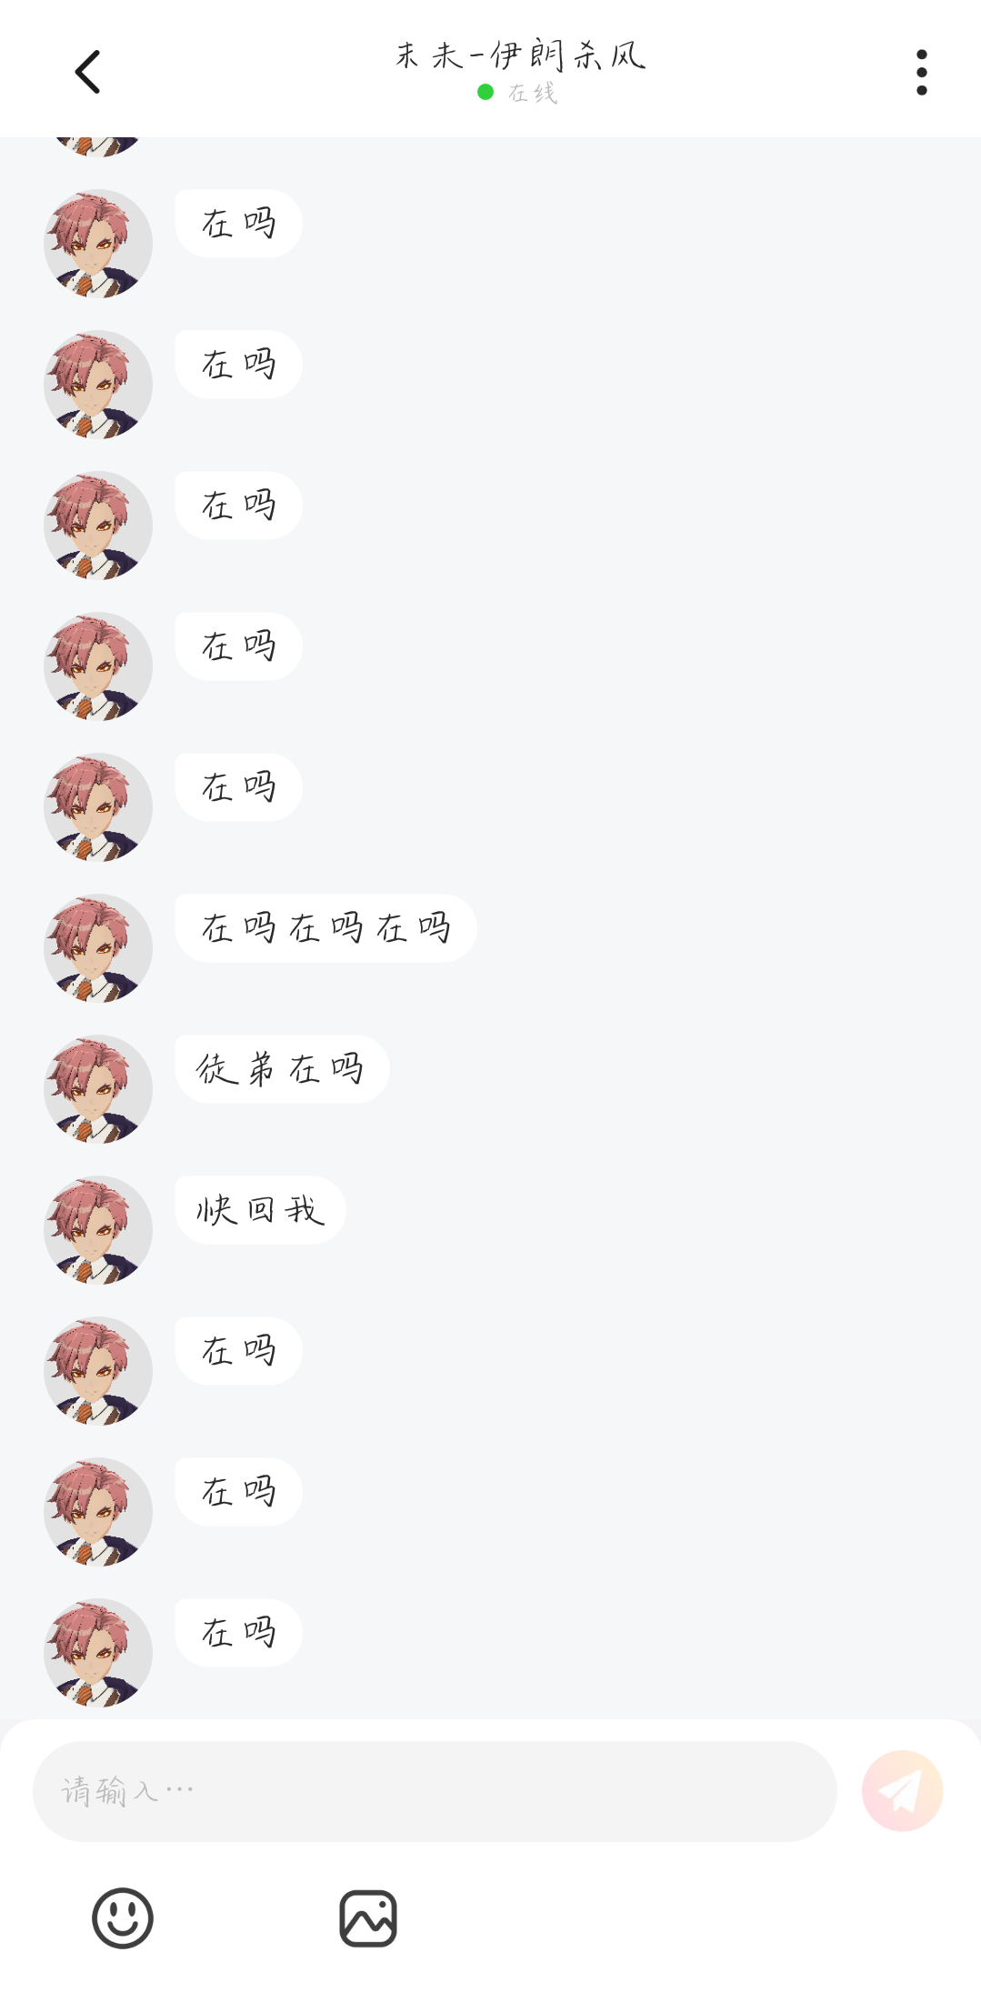Open the three-dot more options menu
Image resolution: width=981 pixels, height=1992 pixels.
click(922, 73)
